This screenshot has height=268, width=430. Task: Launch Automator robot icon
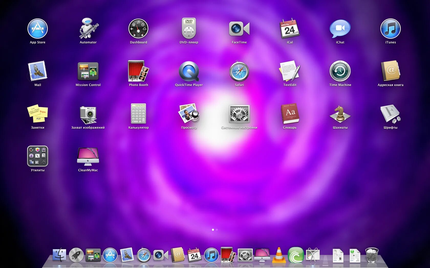click(88, 29)
